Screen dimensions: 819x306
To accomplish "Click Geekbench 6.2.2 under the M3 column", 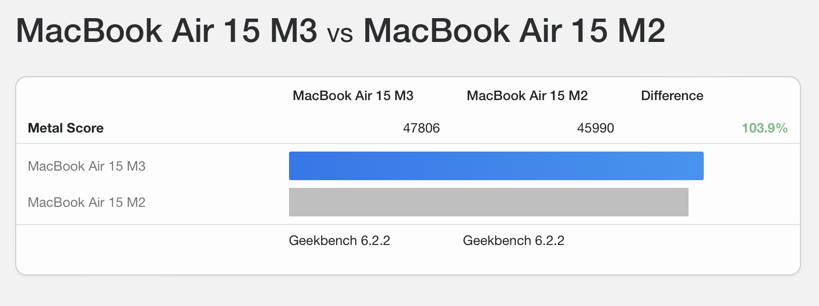I will click(339, 241).
